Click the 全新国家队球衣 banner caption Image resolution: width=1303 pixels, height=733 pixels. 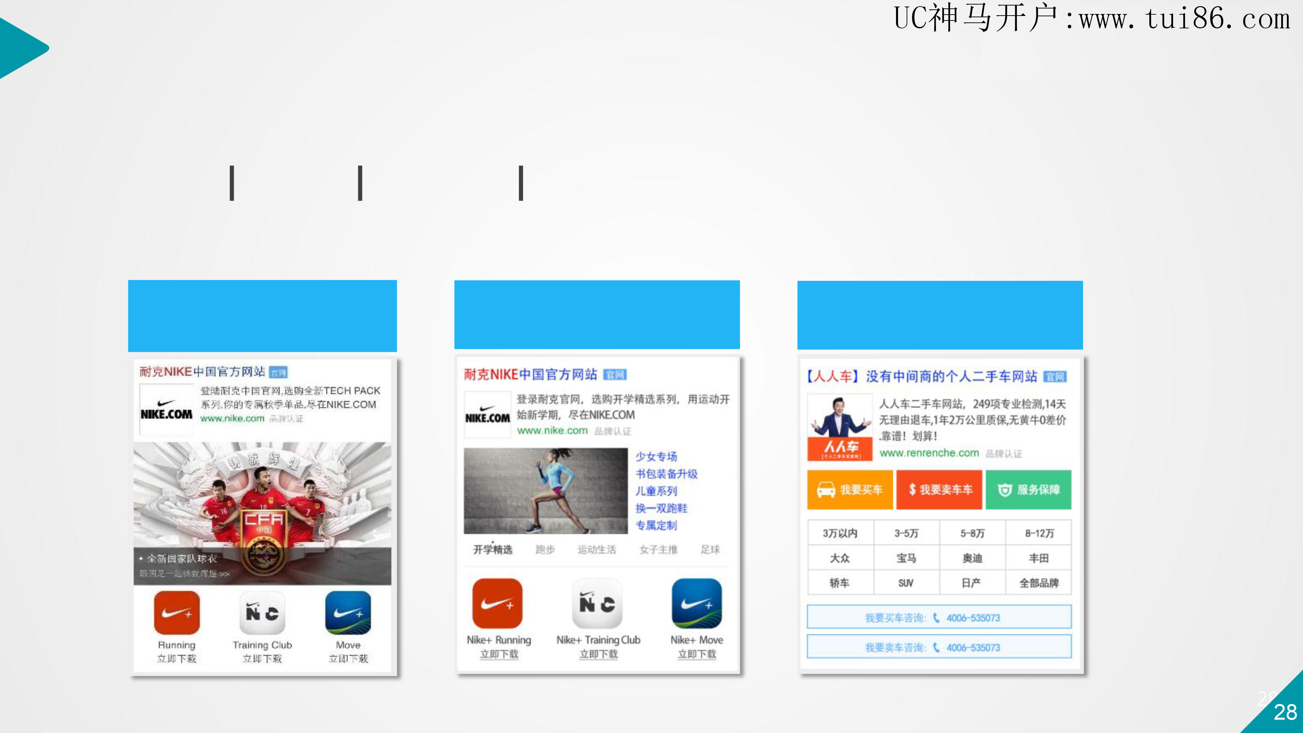[182, 559]
